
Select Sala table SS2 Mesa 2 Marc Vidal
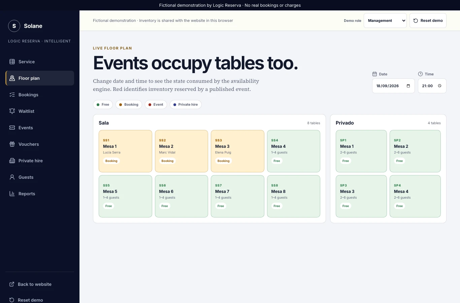182,151
